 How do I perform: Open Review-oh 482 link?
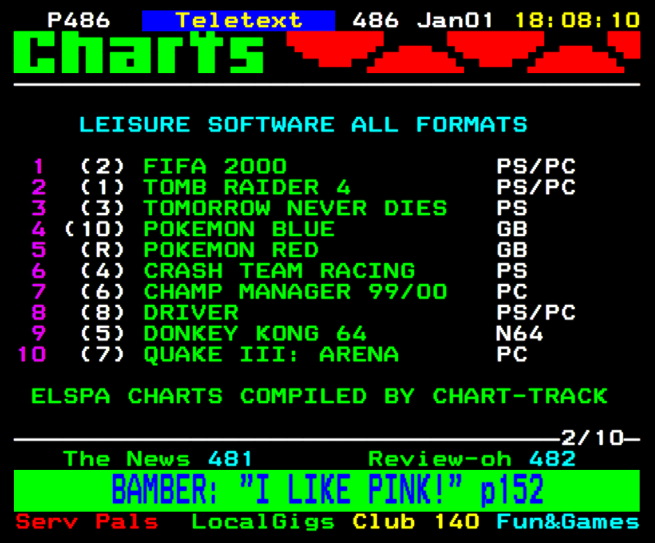click(472, 459)
